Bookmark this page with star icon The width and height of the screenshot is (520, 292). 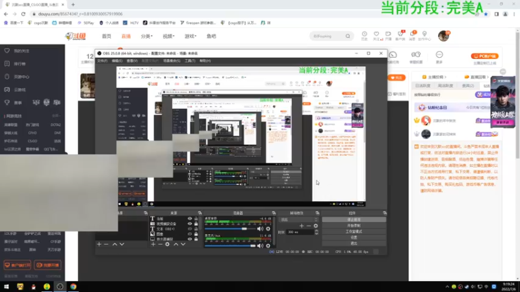pos(486,14)
